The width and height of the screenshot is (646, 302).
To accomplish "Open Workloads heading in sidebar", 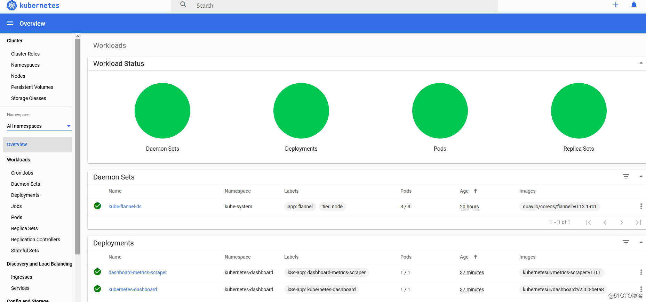I will click(x=18, y=160).
